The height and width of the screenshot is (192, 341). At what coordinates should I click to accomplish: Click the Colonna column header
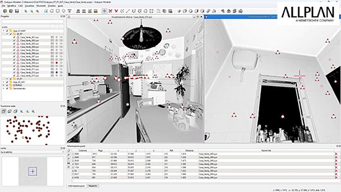pos(83,150)
